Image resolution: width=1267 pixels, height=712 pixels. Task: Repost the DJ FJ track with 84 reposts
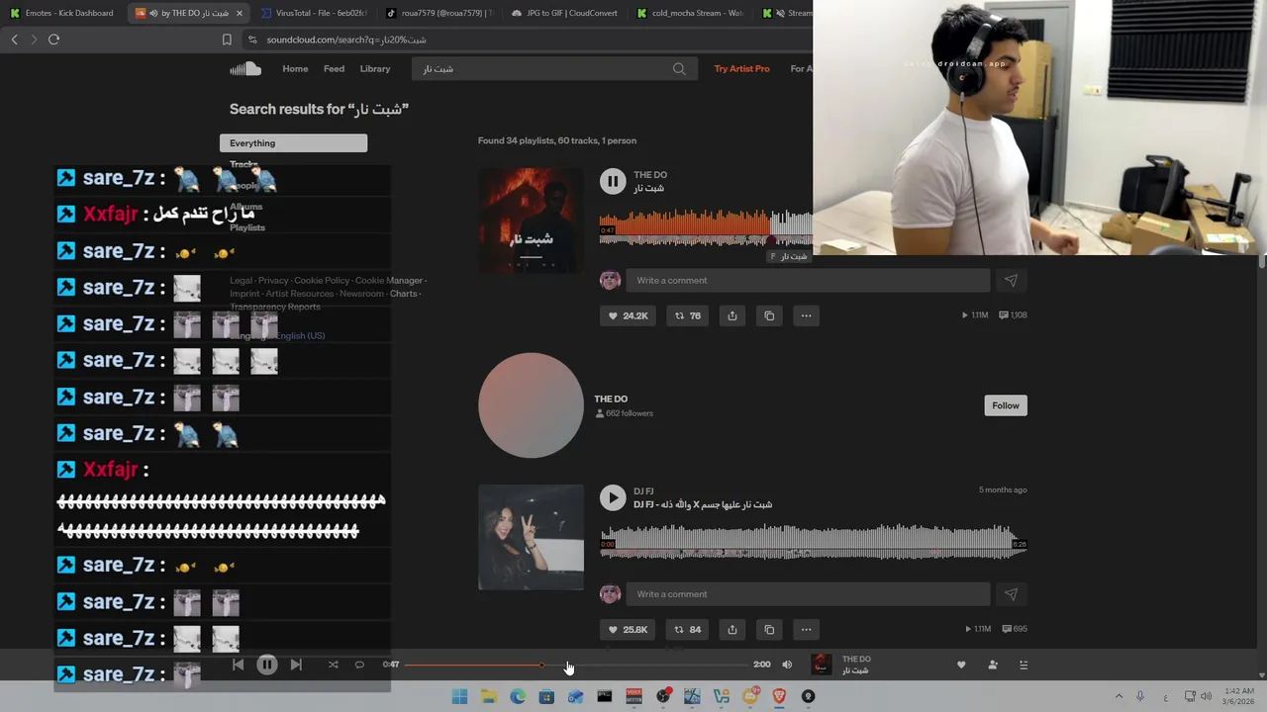(687, 629)
